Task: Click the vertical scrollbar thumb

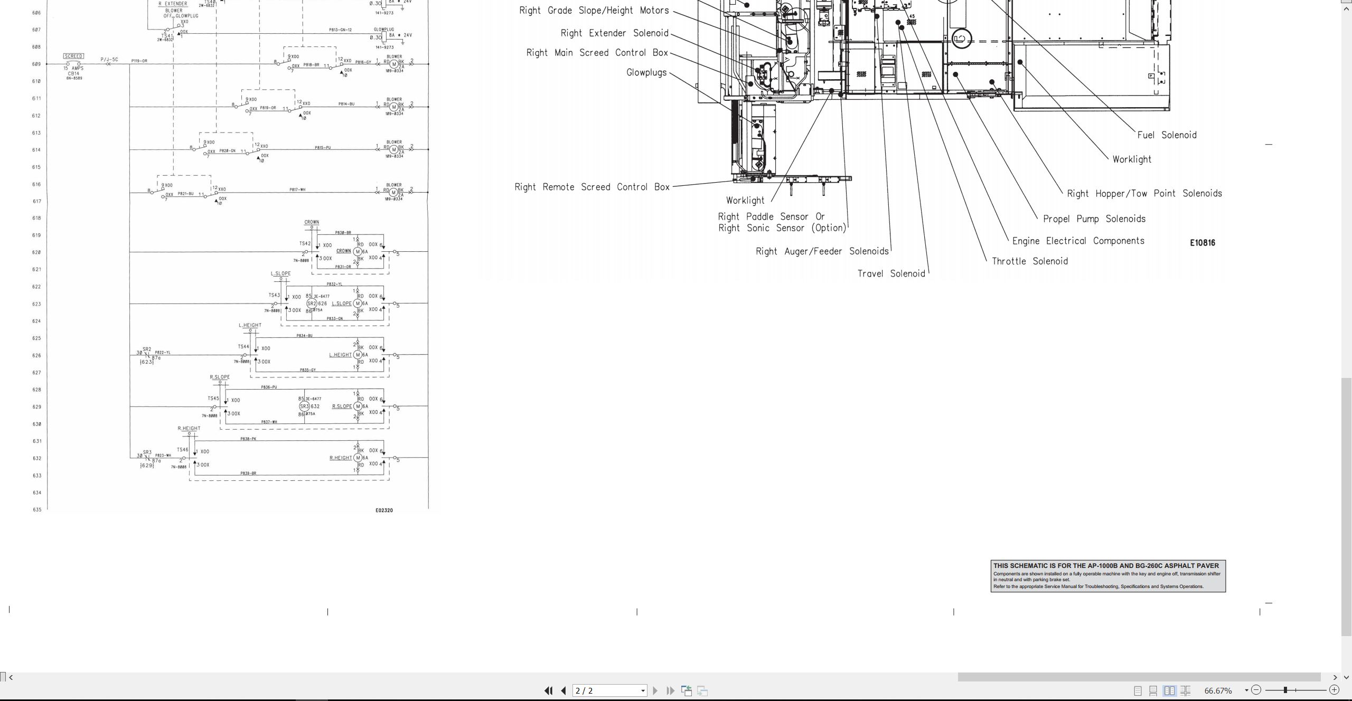Action: pos(1347,507)
